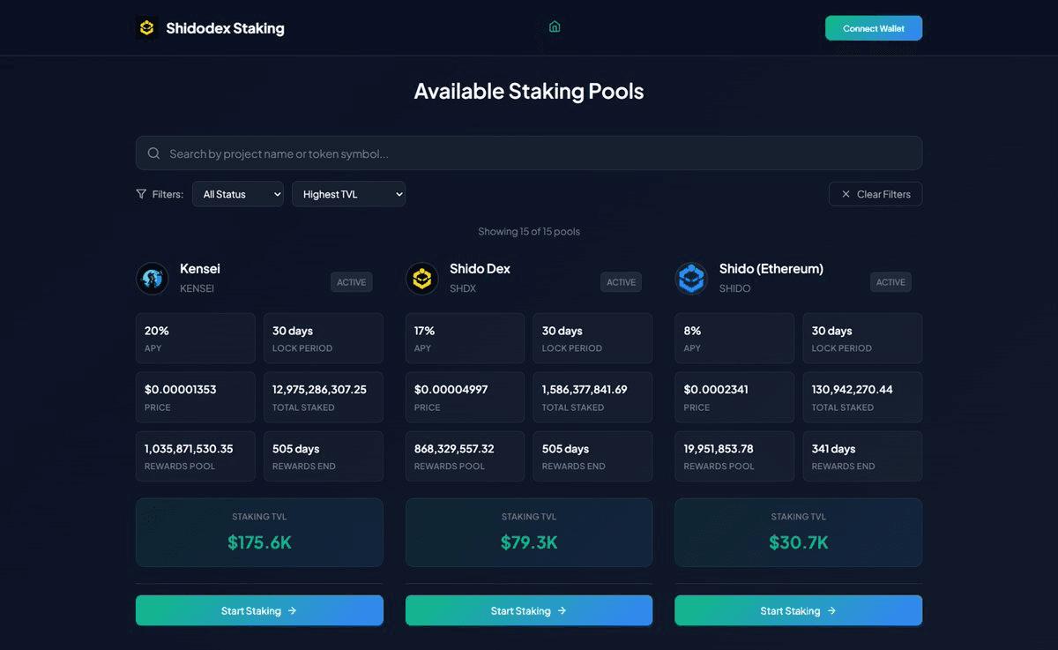This screenshot has width=1058, height=650.
Task: Start staking in the Shido Dex pool
Action: (529, 610)
